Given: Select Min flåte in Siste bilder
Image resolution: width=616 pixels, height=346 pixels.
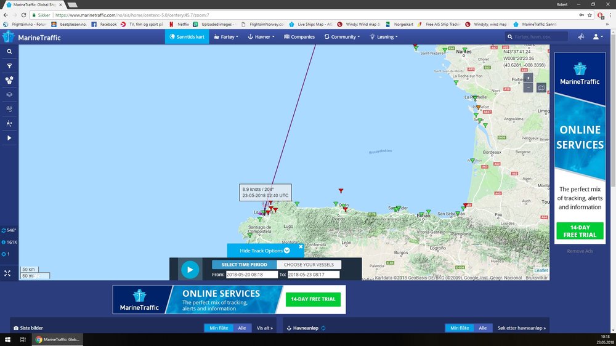Looking at the screenshot, I should coord(219,328).
